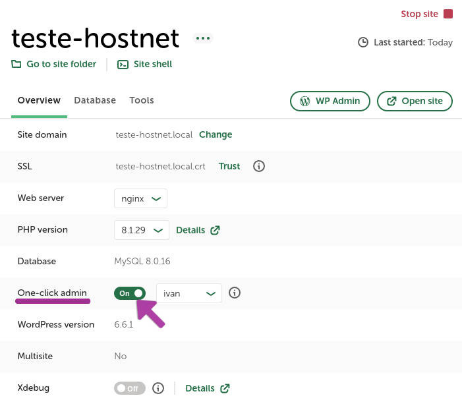Image resolution: width=462 pixels, height=404 pixels.
Task: Click Trust for the SSL certificate
Action: [229, 166]
